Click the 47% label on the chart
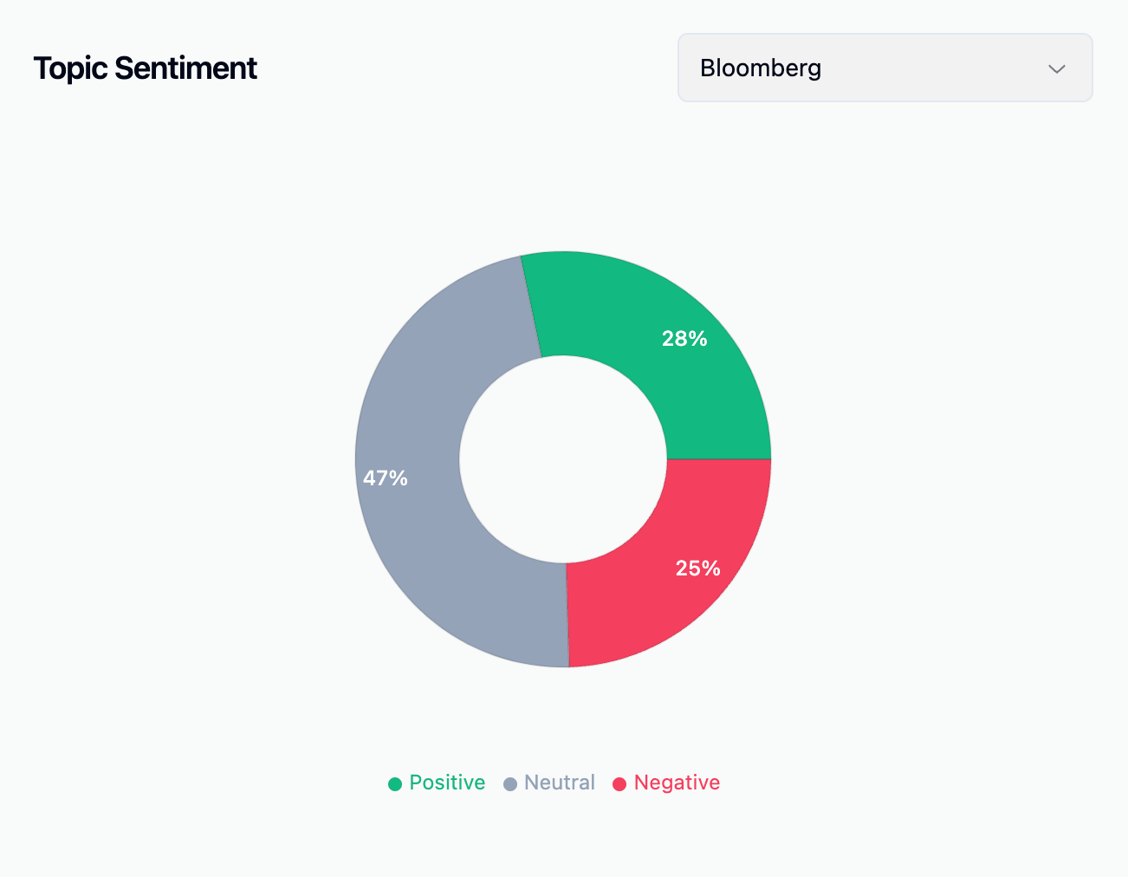This screenshot has width=1128, height=877. [x=386, y=478]
